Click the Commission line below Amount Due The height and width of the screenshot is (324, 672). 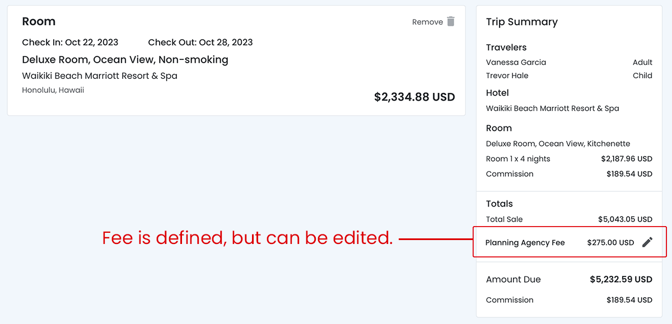pyautogui.click(x=510, y=300)
